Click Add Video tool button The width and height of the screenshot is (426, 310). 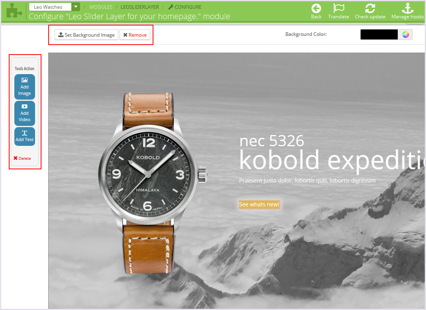[x=24, y=113]
